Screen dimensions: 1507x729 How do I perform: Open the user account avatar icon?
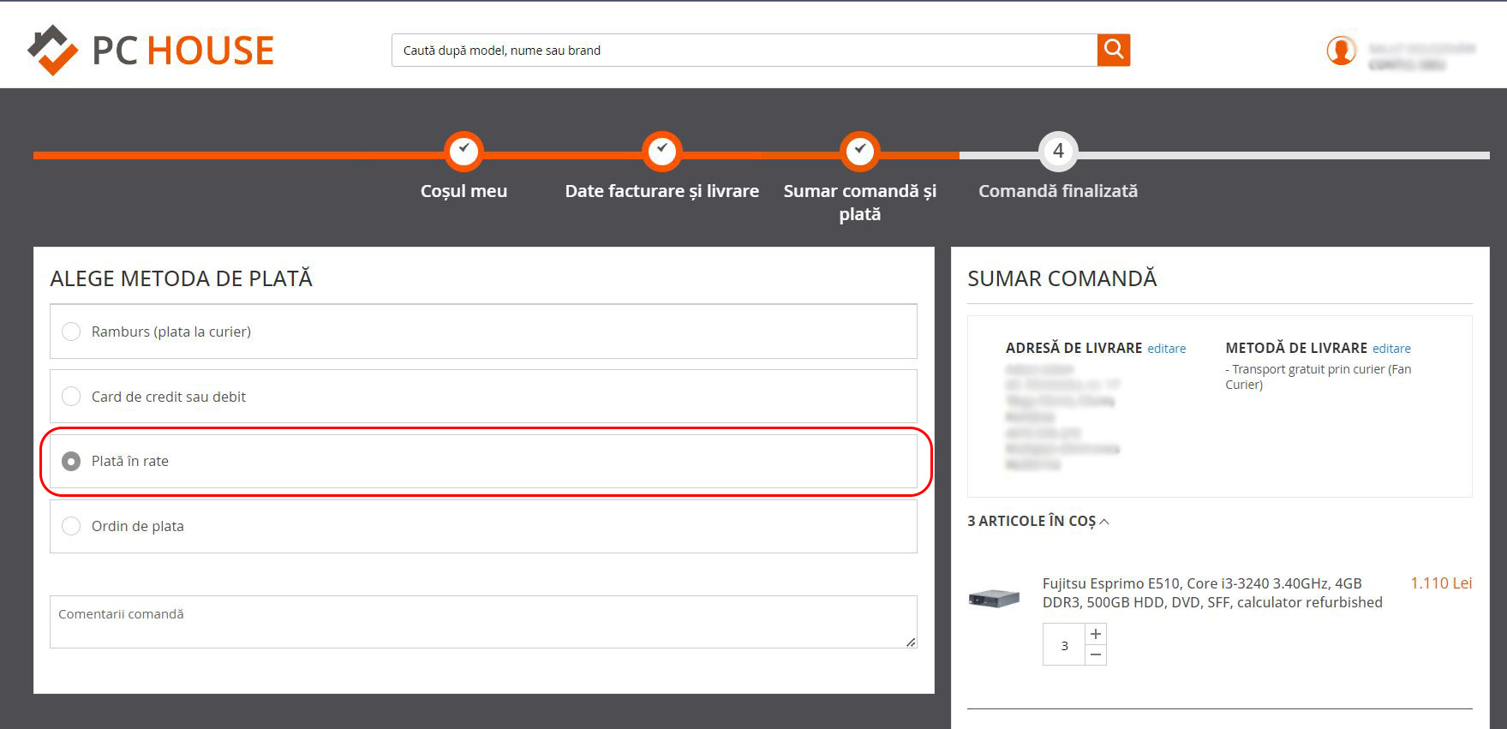point(1341,51)
